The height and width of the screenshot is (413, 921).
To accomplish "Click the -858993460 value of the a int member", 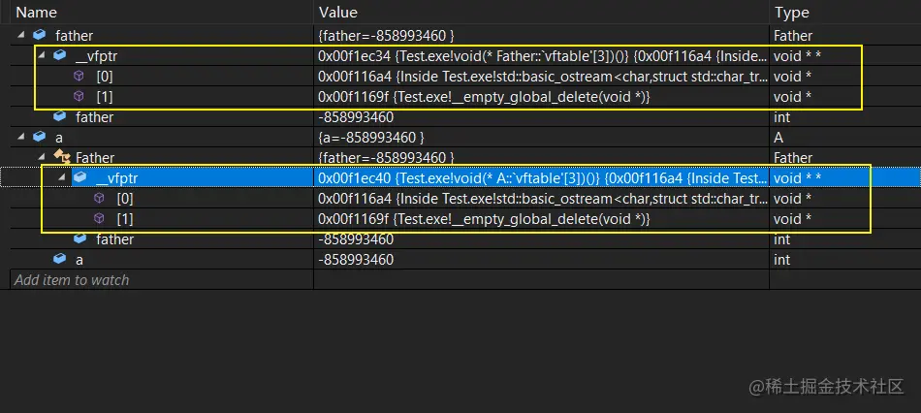I will [x=356, y=260].
